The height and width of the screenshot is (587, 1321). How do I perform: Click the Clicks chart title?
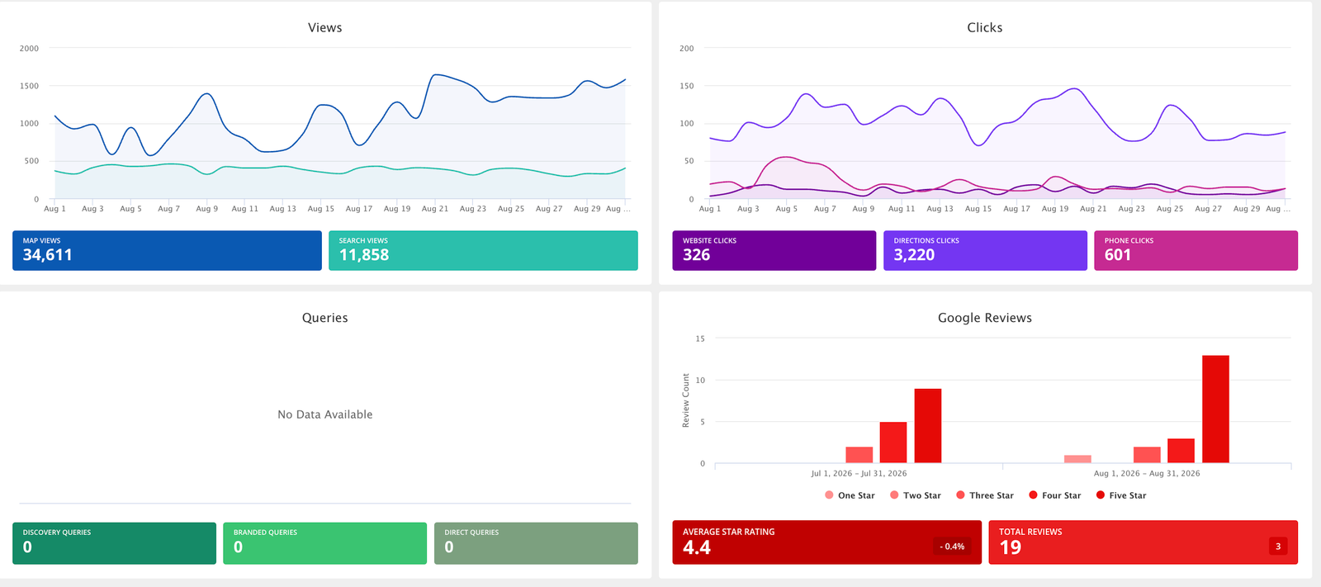tap(985, 27)
